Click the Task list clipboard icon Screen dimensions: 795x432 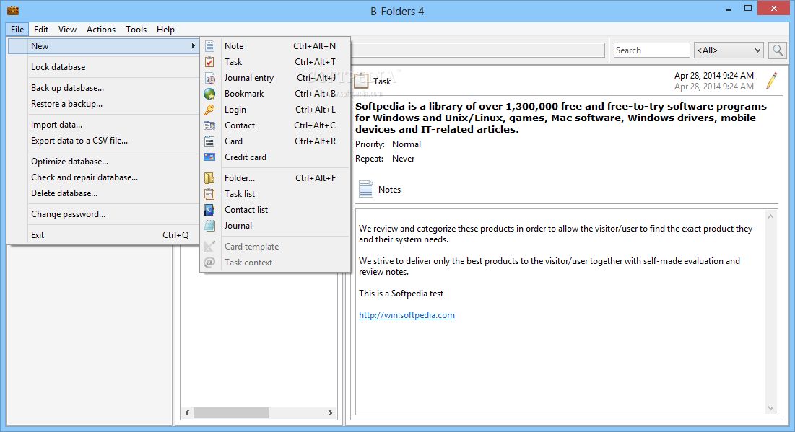click(x=209, y=194)
